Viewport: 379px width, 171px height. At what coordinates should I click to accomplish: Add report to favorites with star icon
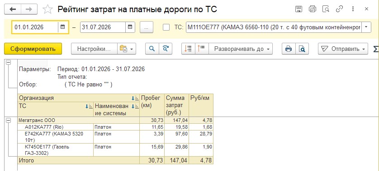pos(47,9)
